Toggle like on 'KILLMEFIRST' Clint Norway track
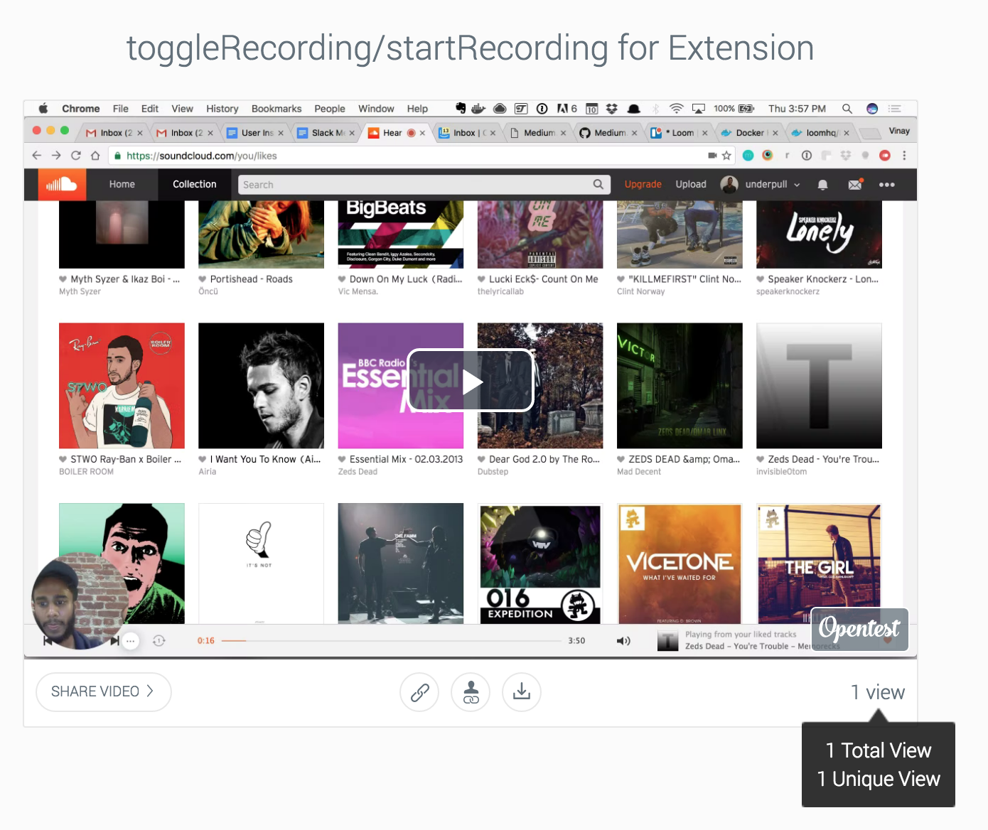The image size is (988, 830). 621,279
